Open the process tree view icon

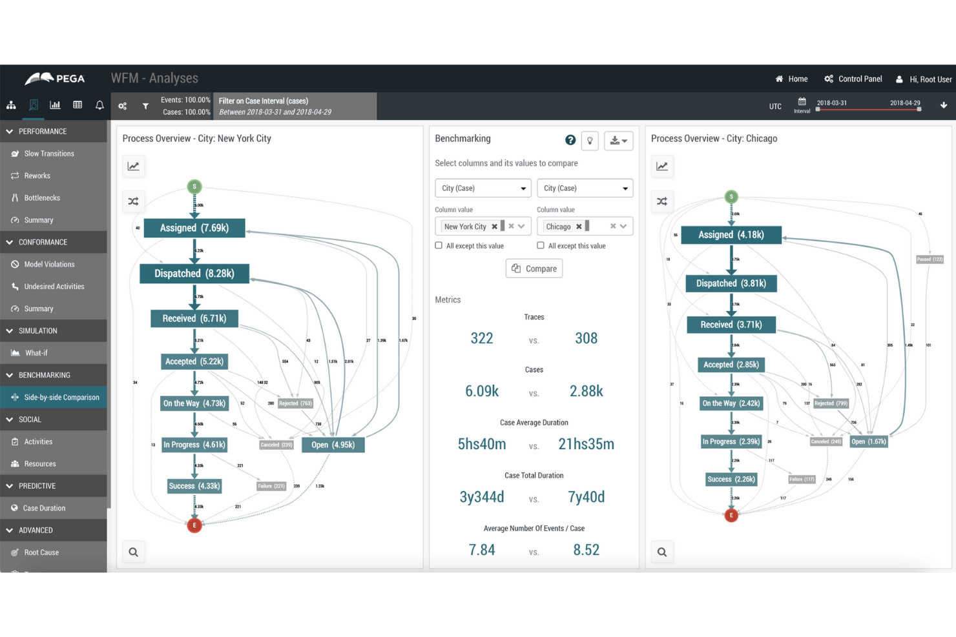[11, 104]
